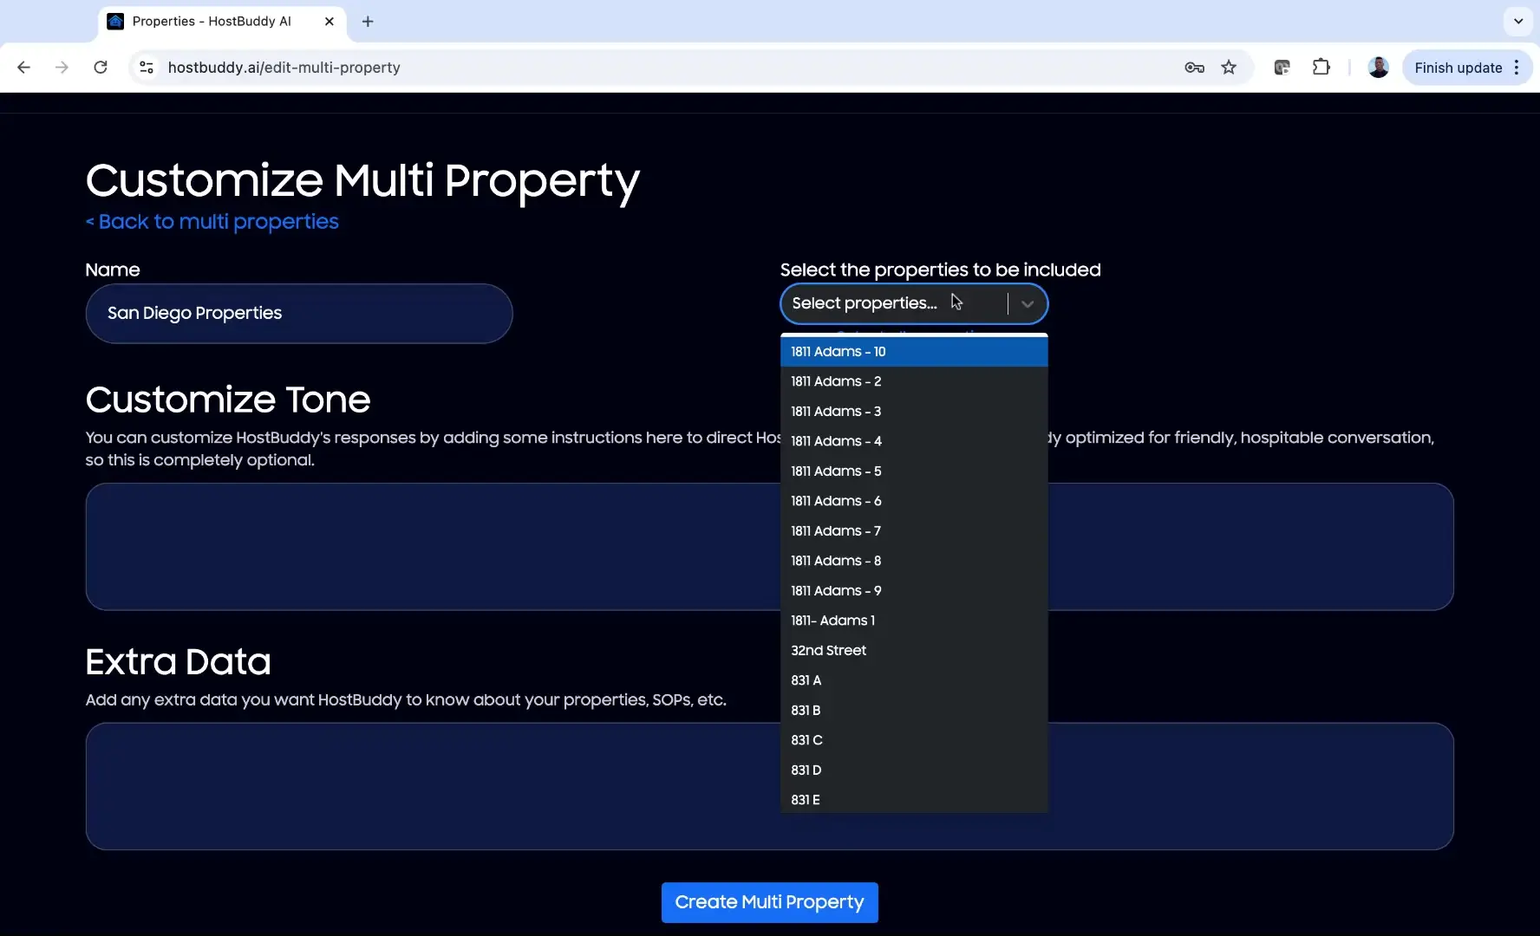The height and width of the screenshot is (936, 1540).
Task: Pick 1811 Adams - 8 from list
Action: click(914, 561)
